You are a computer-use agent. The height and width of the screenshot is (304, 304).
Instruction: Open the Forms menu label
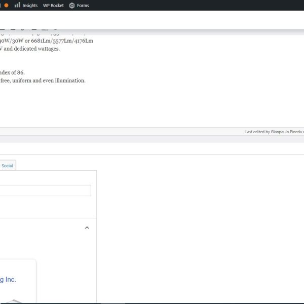(x=83, y=5)
